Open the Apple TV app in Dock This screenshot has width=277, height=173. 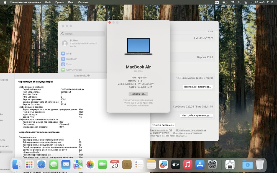(x=176, y=165)
